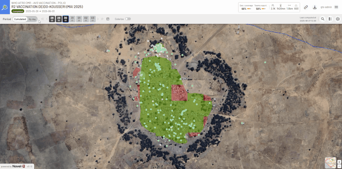The width and height of the screenshot is (342, 169).
Task: Jump to last day with double-right arrow
Action: [x=102, y=19]
